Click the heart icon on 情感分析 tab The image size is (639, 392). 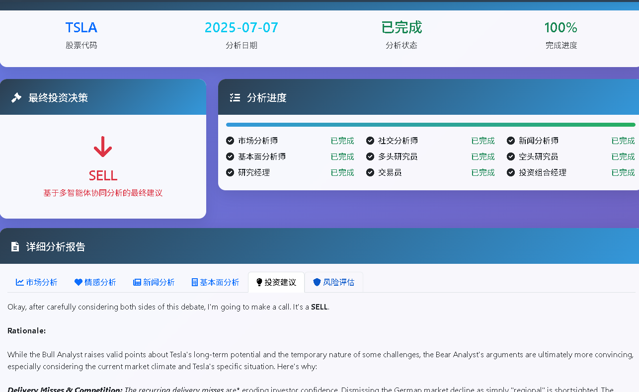(78, 282)
